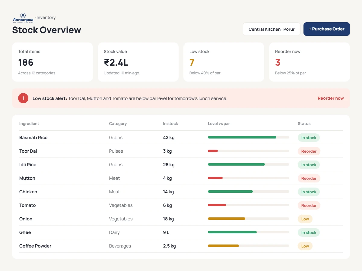The height and width of the screenshot is (271, 362).
Task: Select the Chicken ingredient
Action: 28,192
